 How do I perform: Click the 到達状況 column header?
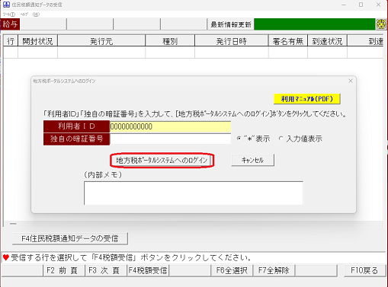coord(327,41)
